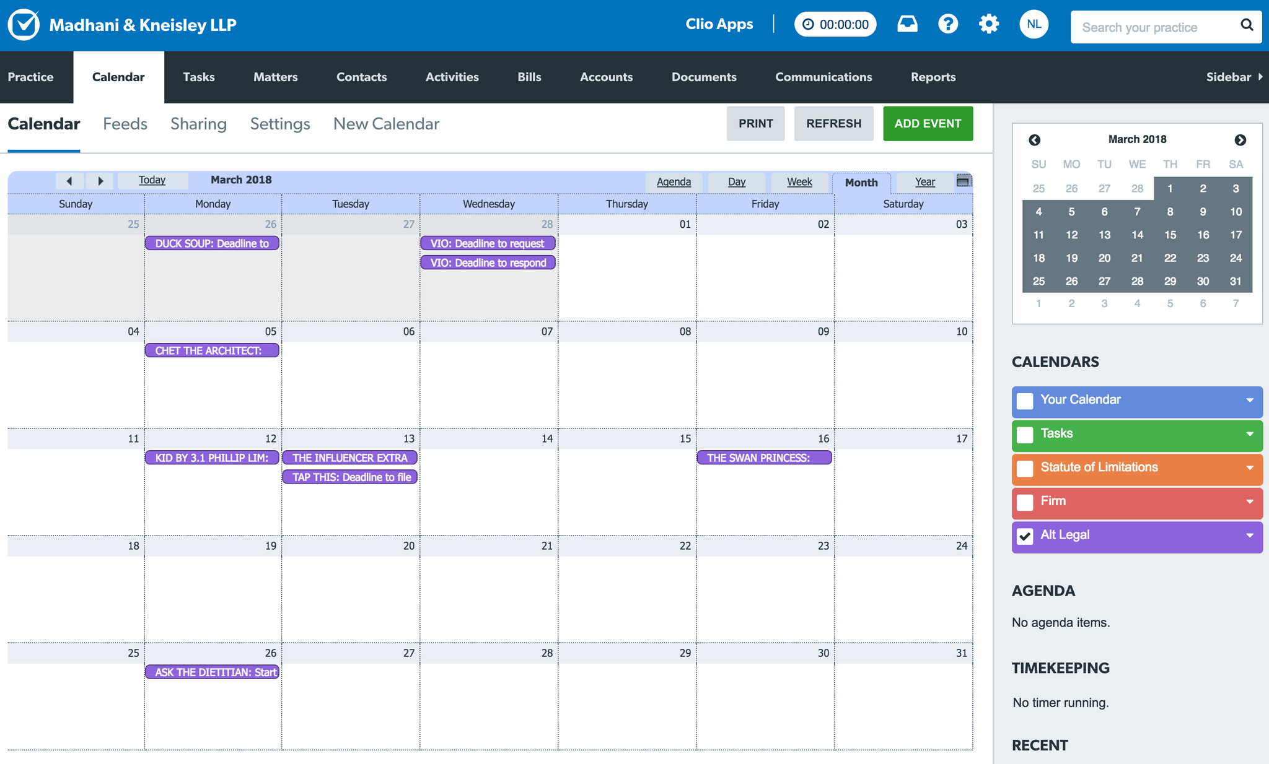Click the NL user avatar
This screenshot has width=1269, height=764.
[1034, 25]
